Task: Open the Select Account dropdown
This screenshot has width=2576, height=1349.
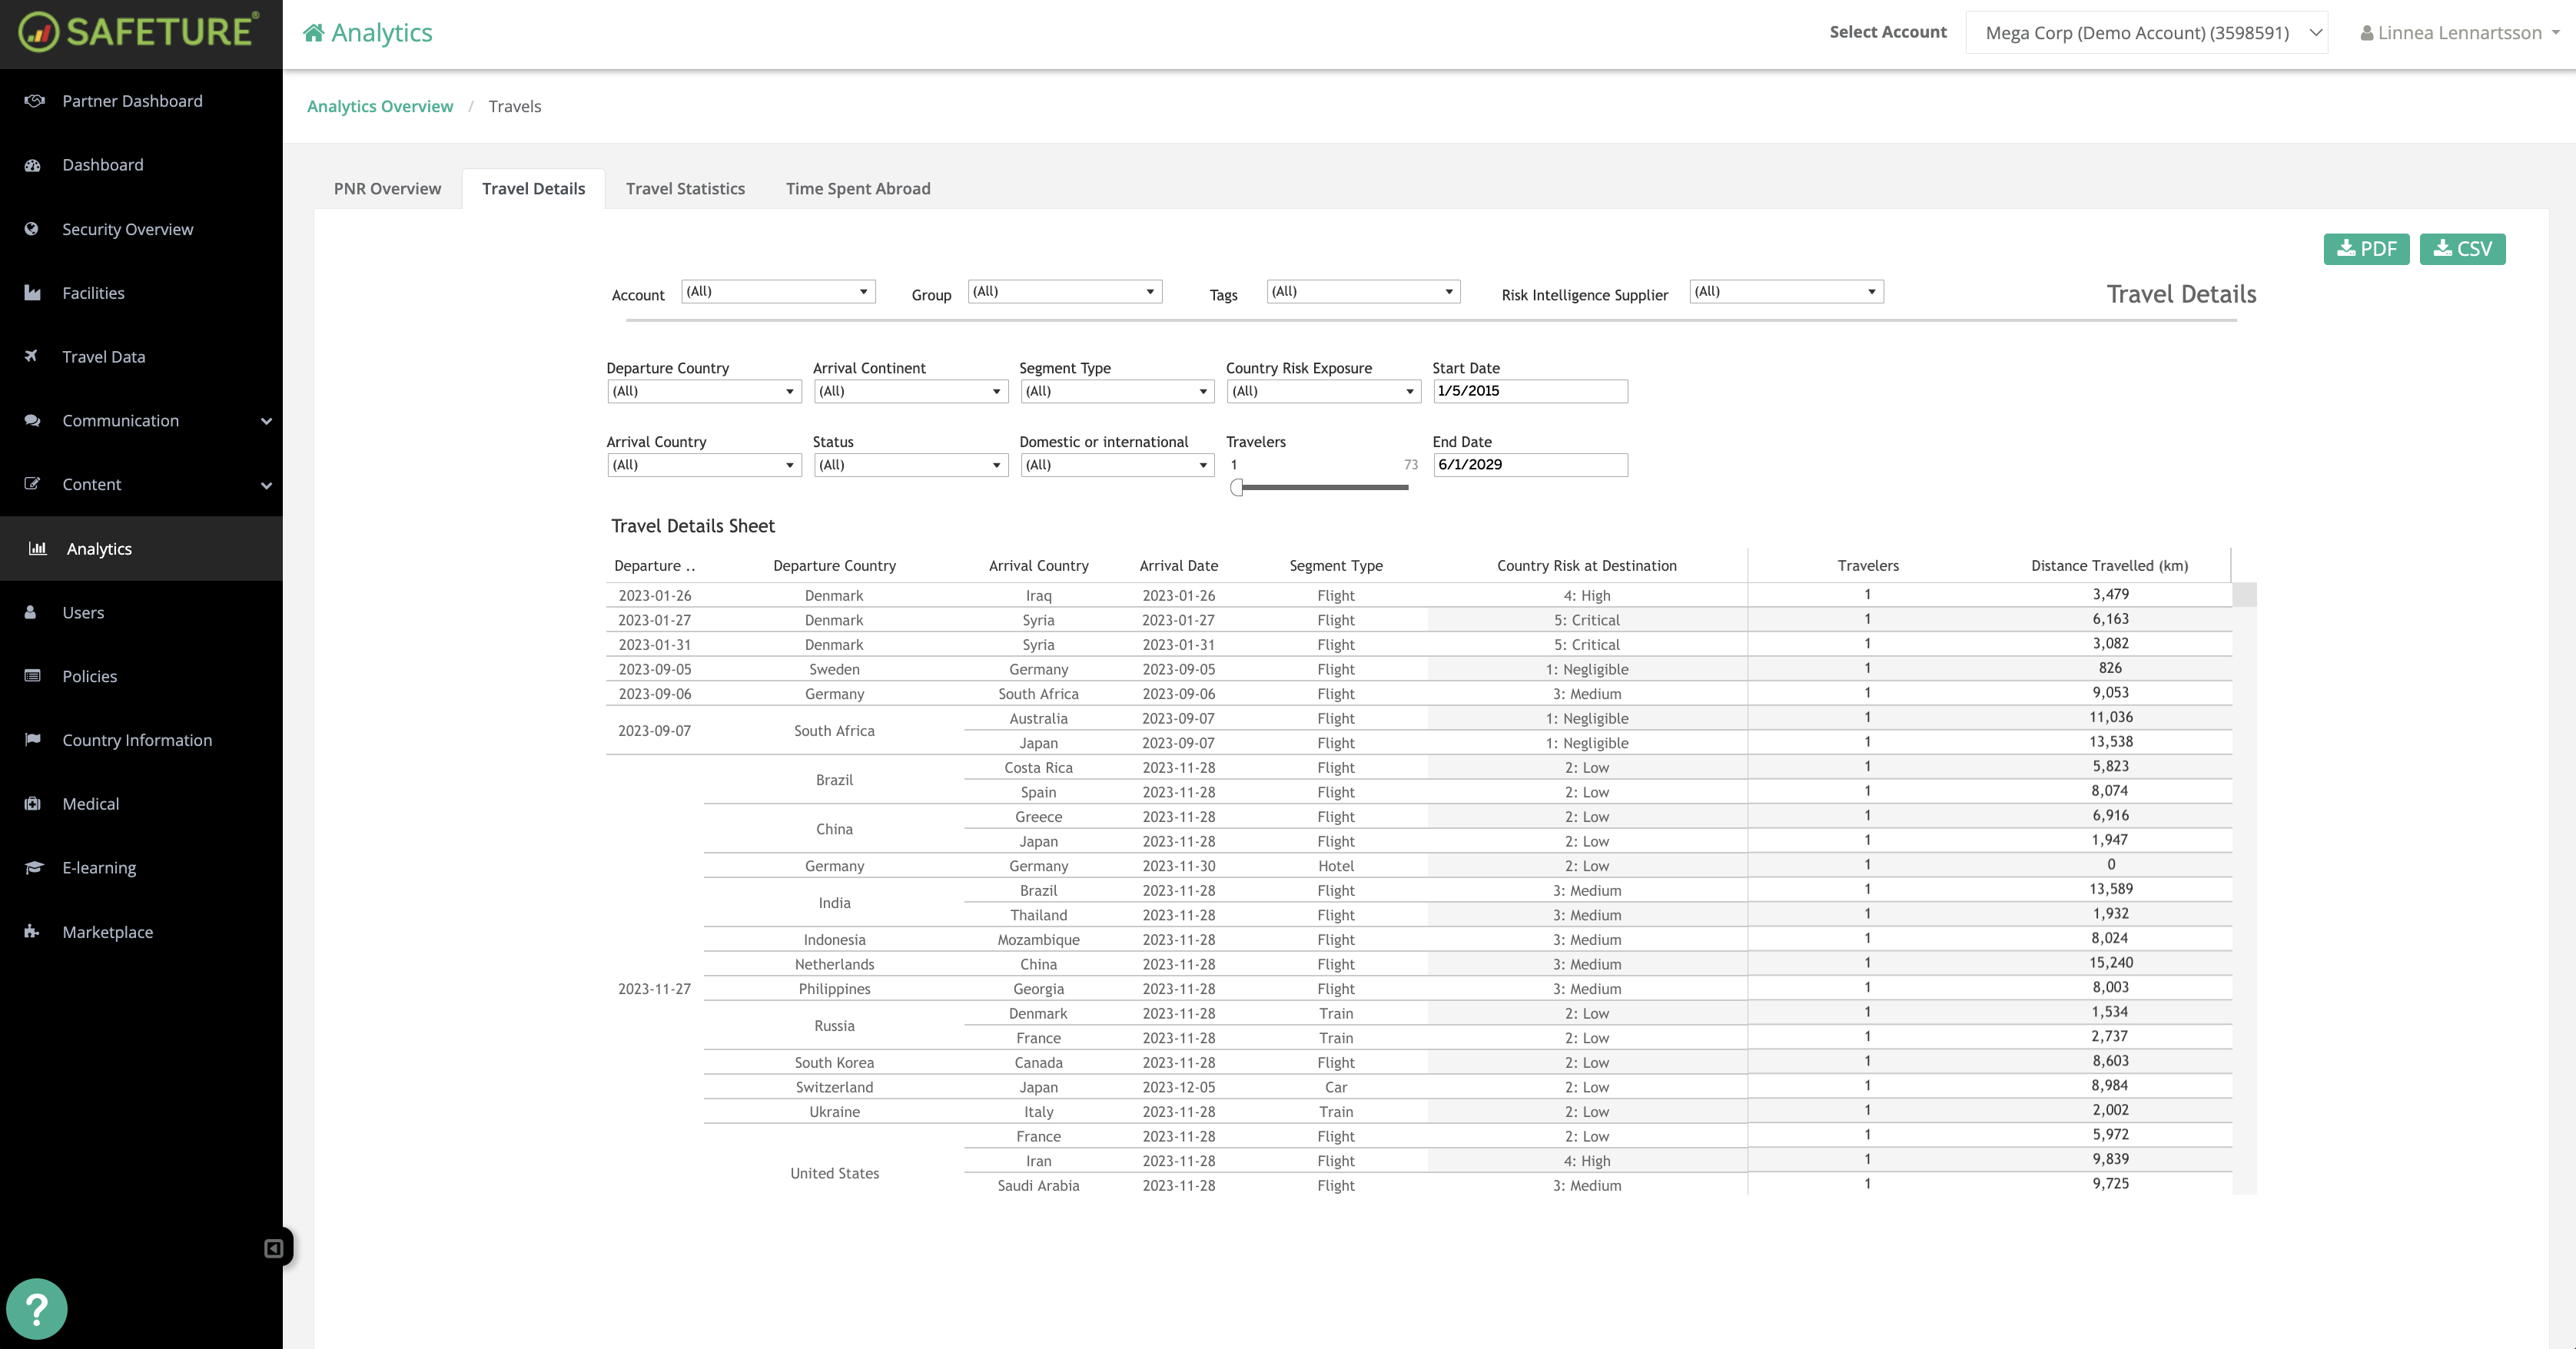Action: pos(2146,33)
